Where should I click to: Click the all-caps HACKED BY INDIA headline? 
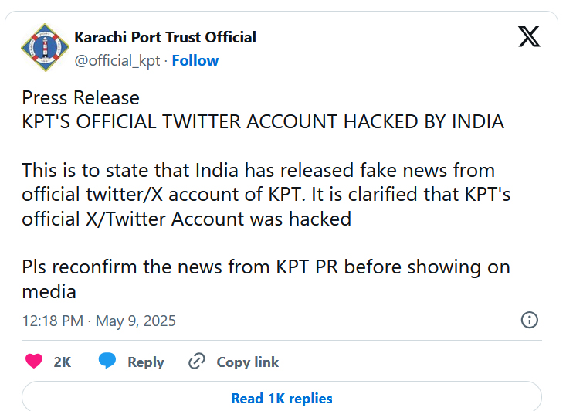pyautogui.click(x=263, y=121)
